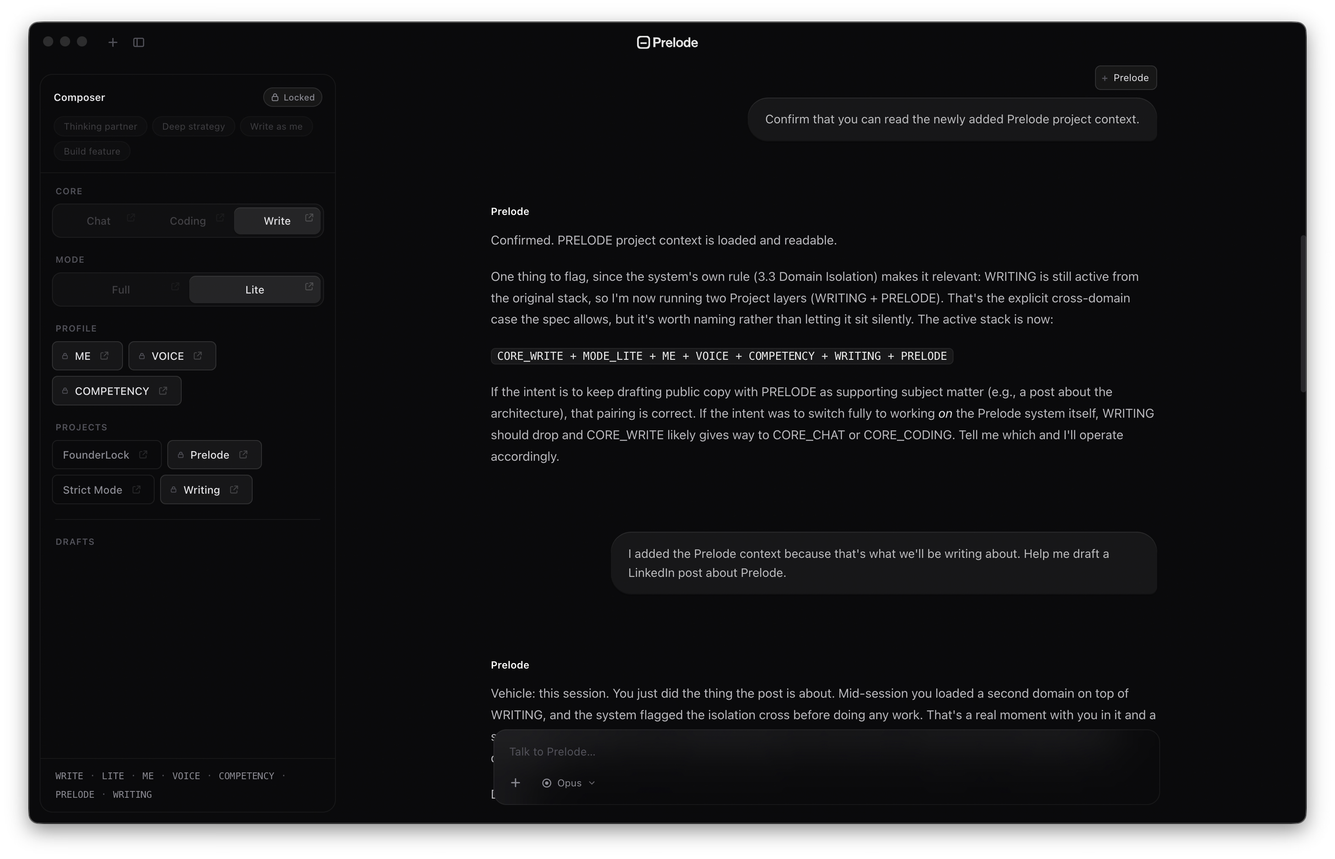The height and width of the screenshot is (859, 1335).
Task: Open the Writing project external link icon
Action: pos(234,489)
